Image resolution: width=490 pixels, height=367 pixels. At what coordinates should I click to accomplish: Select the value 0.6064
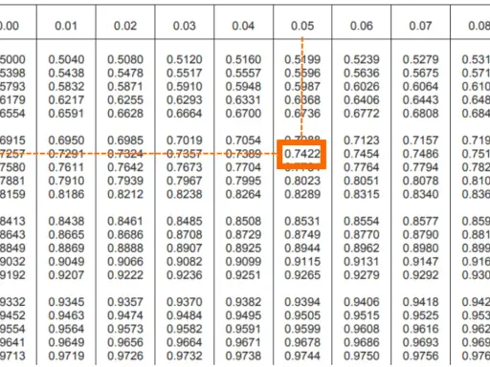pyautogui.click(x=420, y=87)
